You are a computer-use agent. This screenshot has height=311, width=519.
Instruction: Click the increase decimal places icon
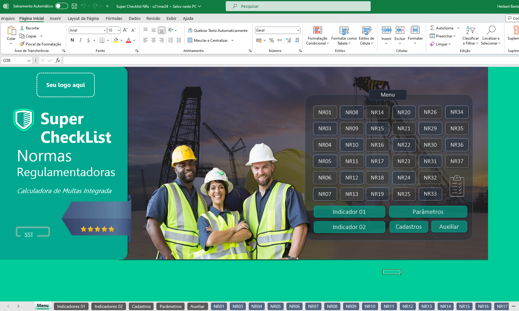pos(289,40)
